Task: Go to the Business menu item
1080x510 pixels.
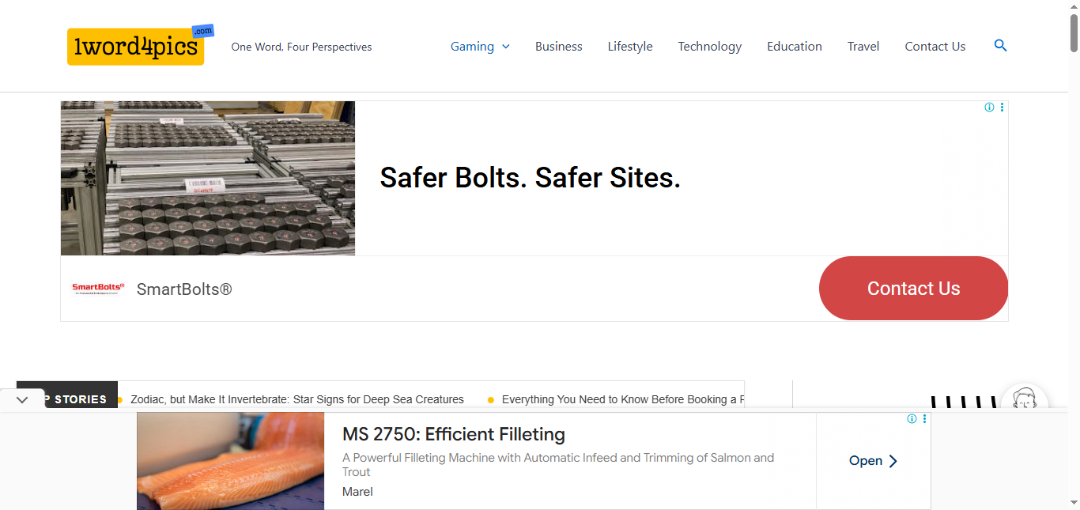Action: click(558, 47)
